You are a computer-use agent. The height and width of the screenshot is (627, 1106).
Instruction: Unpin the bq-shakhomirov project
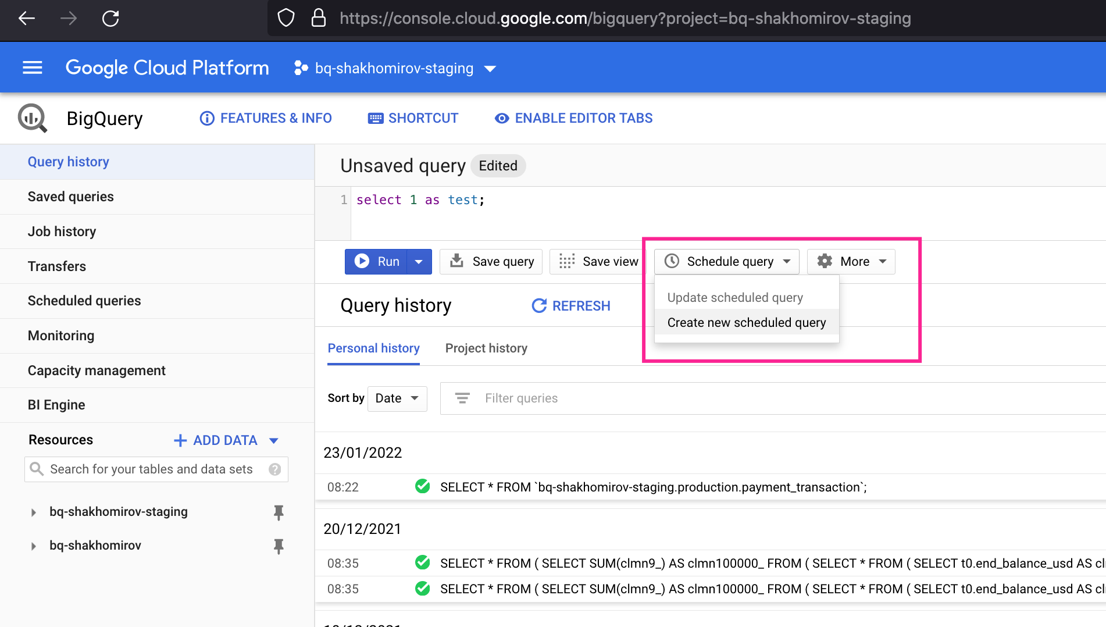tap(279, 546)
